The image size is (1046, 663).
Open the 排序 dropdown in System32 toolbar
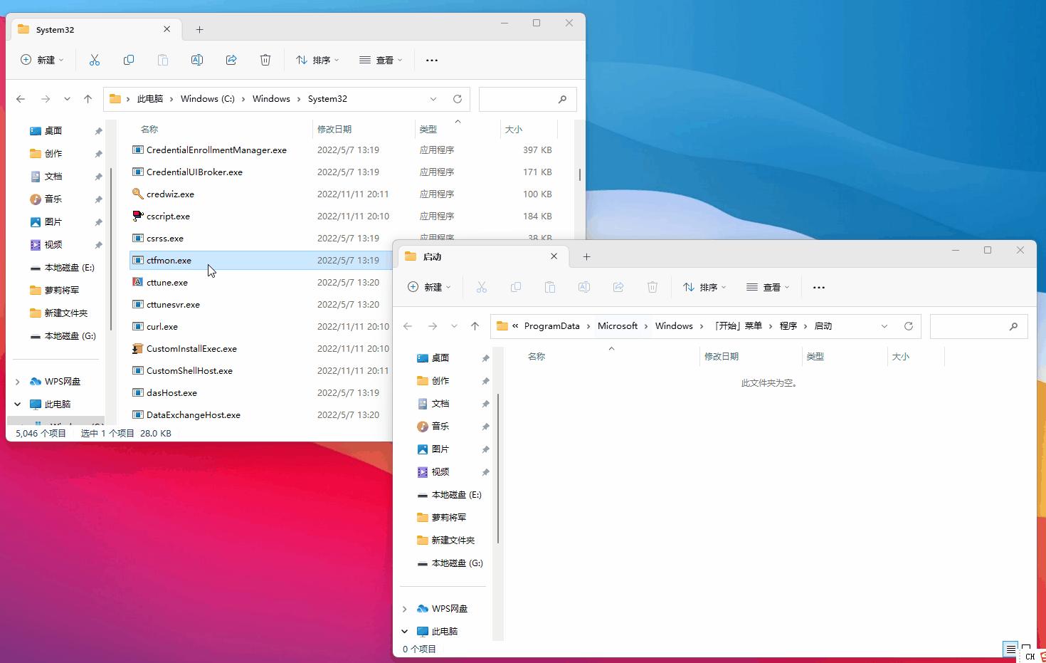[x=317, y=60]
